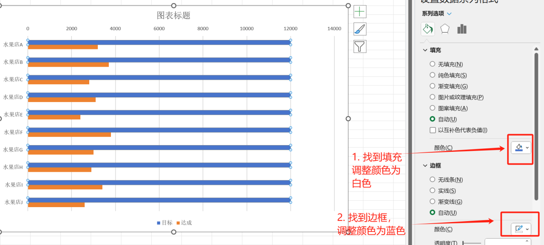This screenshot has width=544, height=245.
Task: Click the chart's right middle sizing handle
Action: 348,118
